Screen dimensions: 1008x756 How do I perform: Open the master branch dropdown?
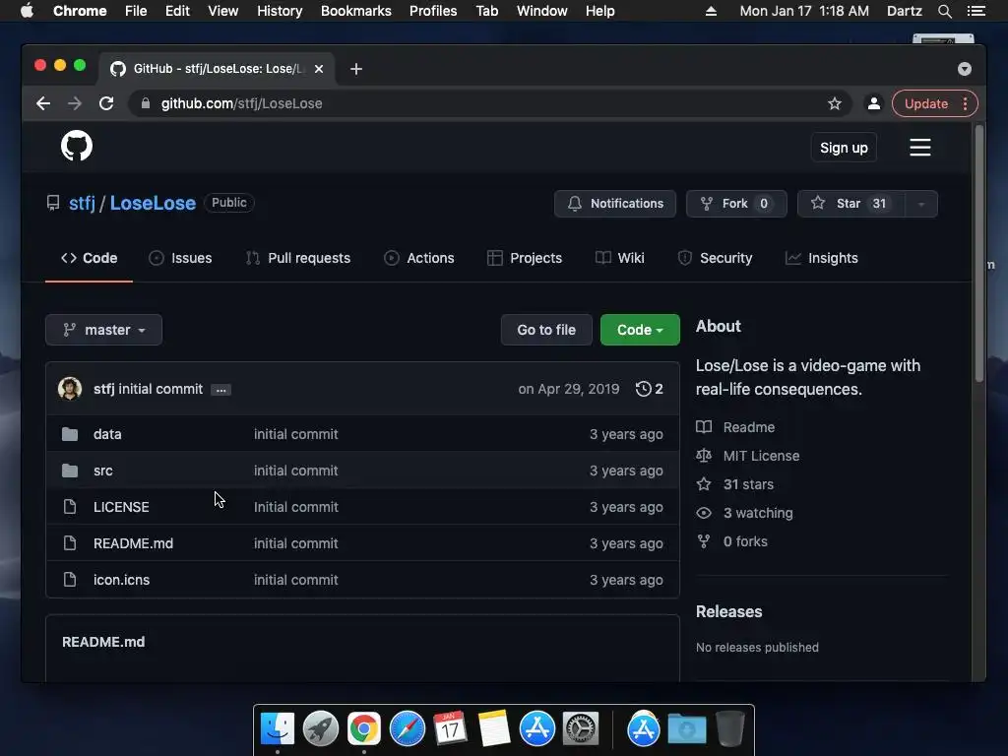click(x=103, y=330)
